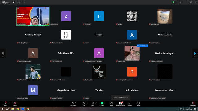Open the React emoji menu

coord(93,104)
